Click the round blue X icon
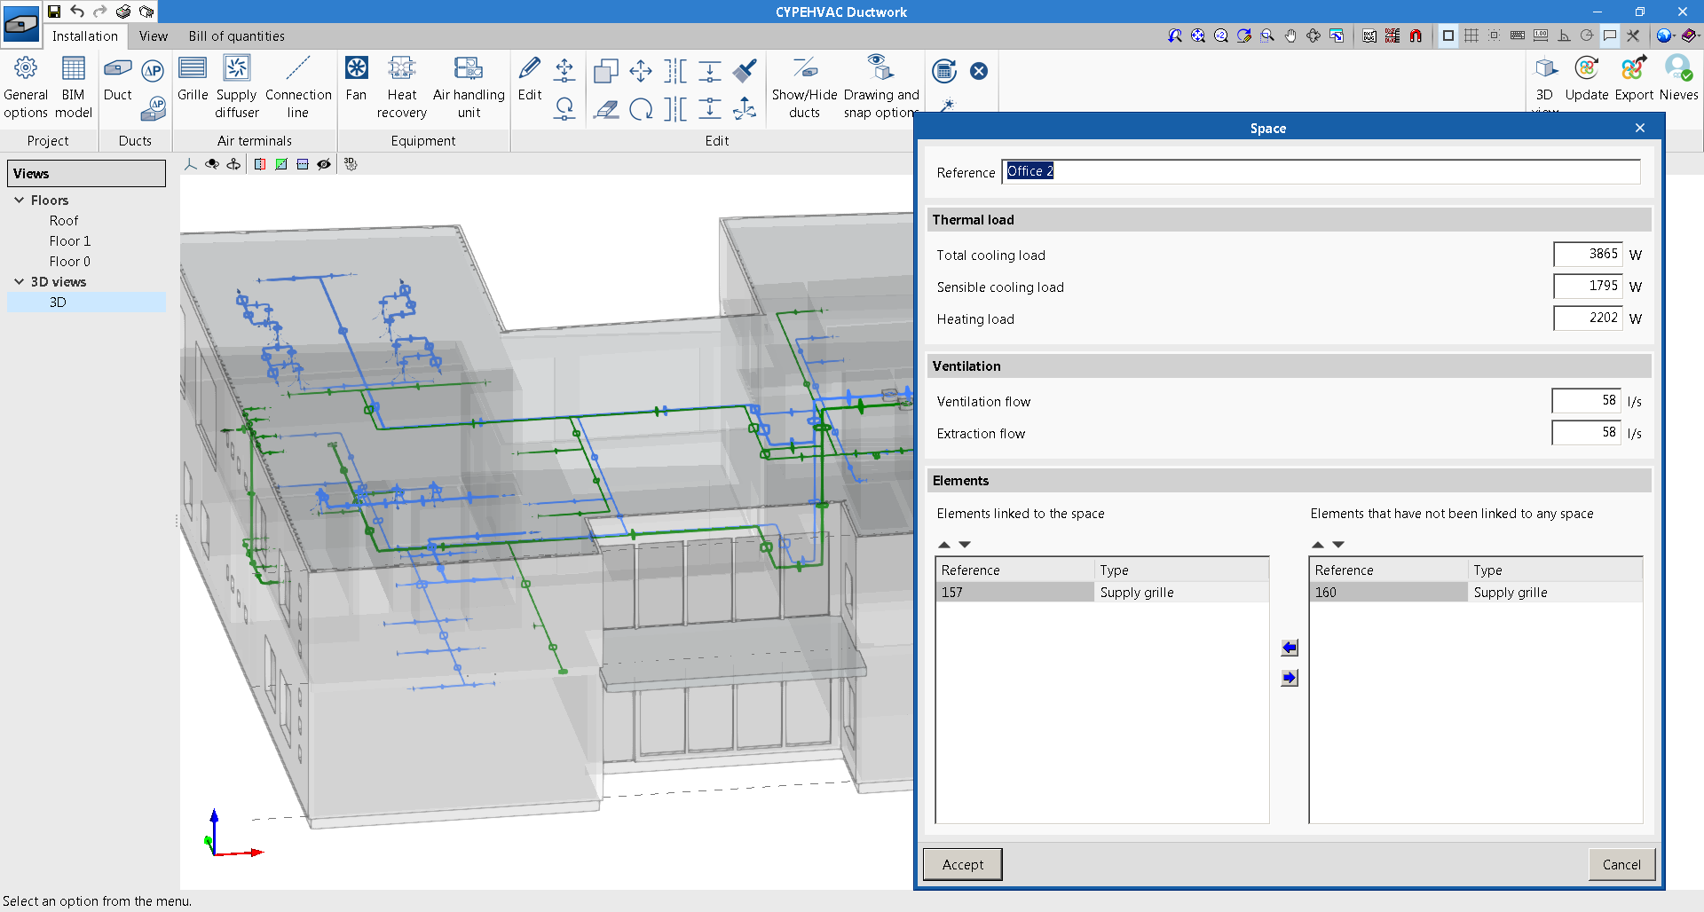 tap(979, 71)
